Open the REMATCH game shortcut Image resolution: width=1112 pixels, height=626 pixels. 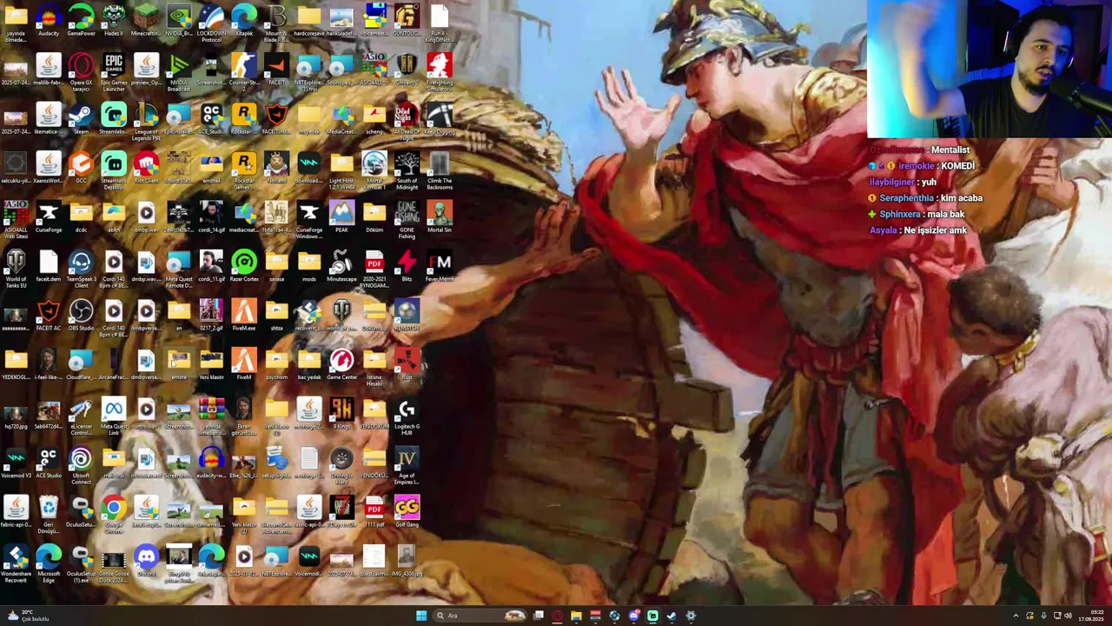point(407,316)
